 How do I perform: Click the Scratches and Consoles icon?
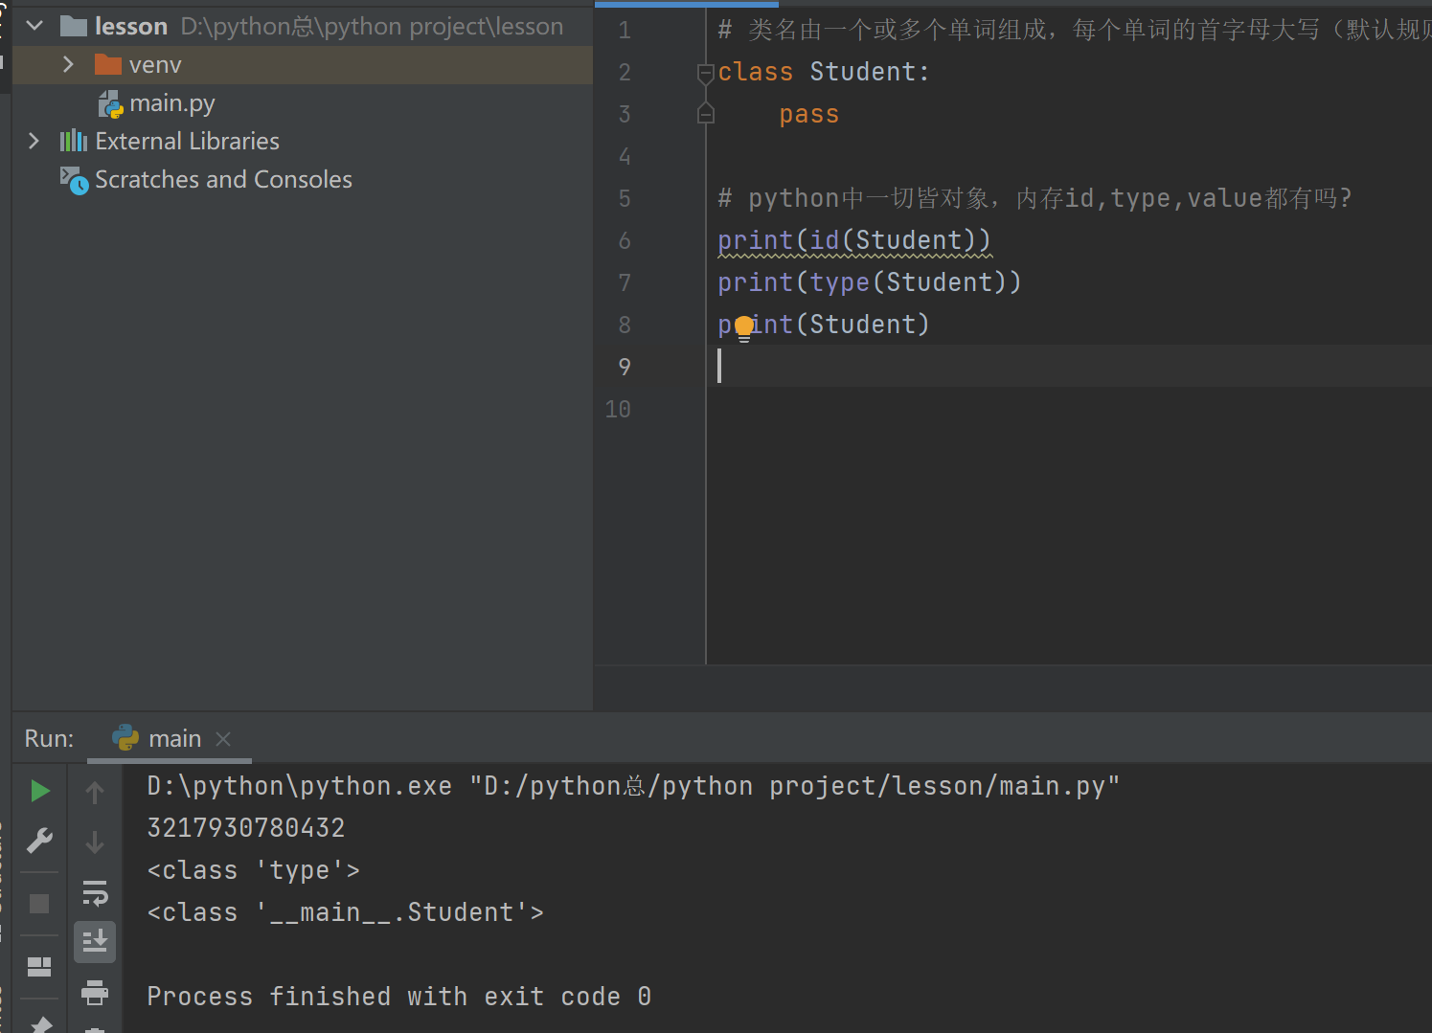[x=74, y=180]
